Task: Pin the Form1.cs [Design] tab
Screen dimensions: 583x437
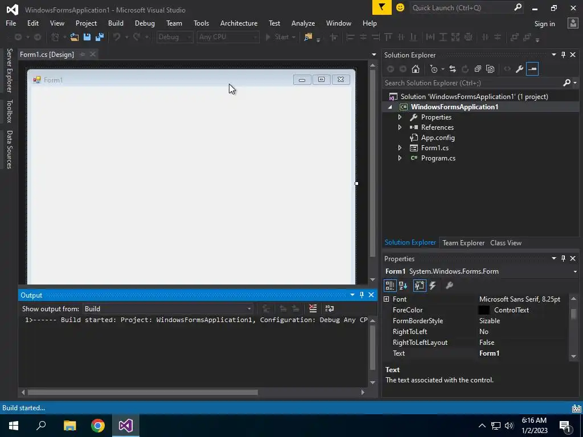Action: coord(83,54)
